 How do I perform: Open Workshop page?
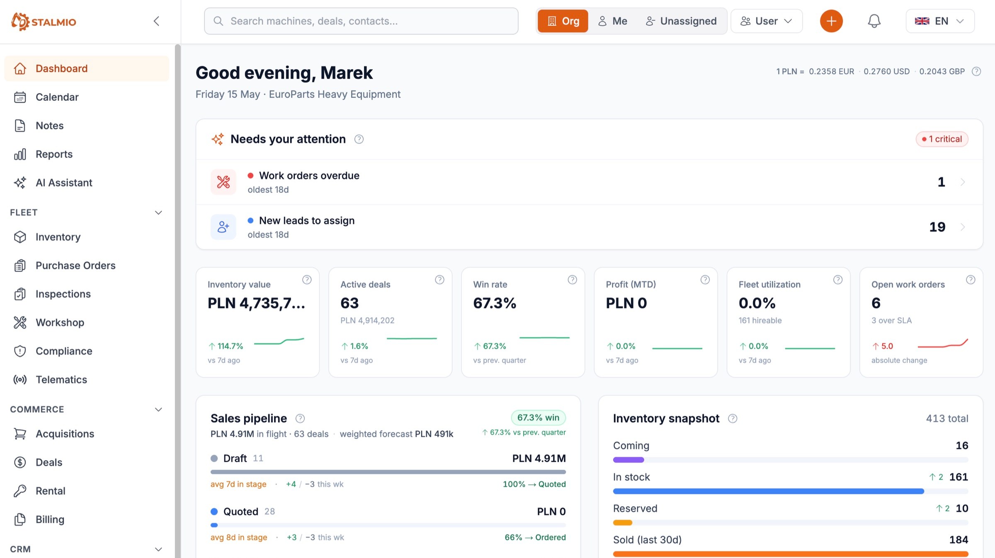tap(87, 323)
